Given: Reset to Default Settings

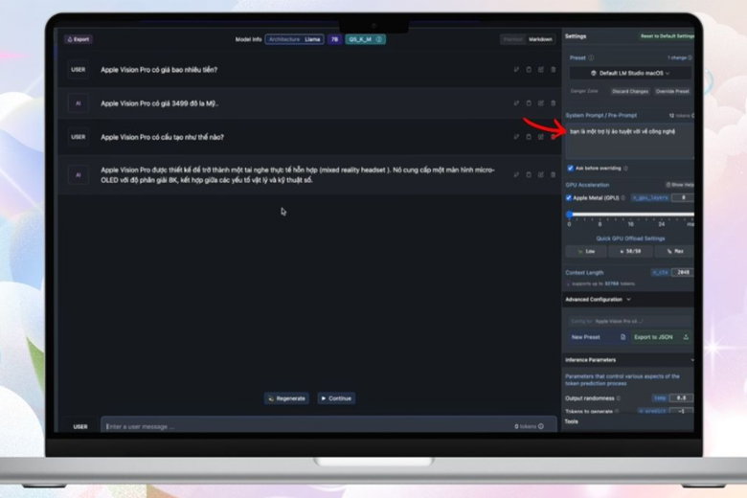Looking at the screenshot, I should point(667,36).
